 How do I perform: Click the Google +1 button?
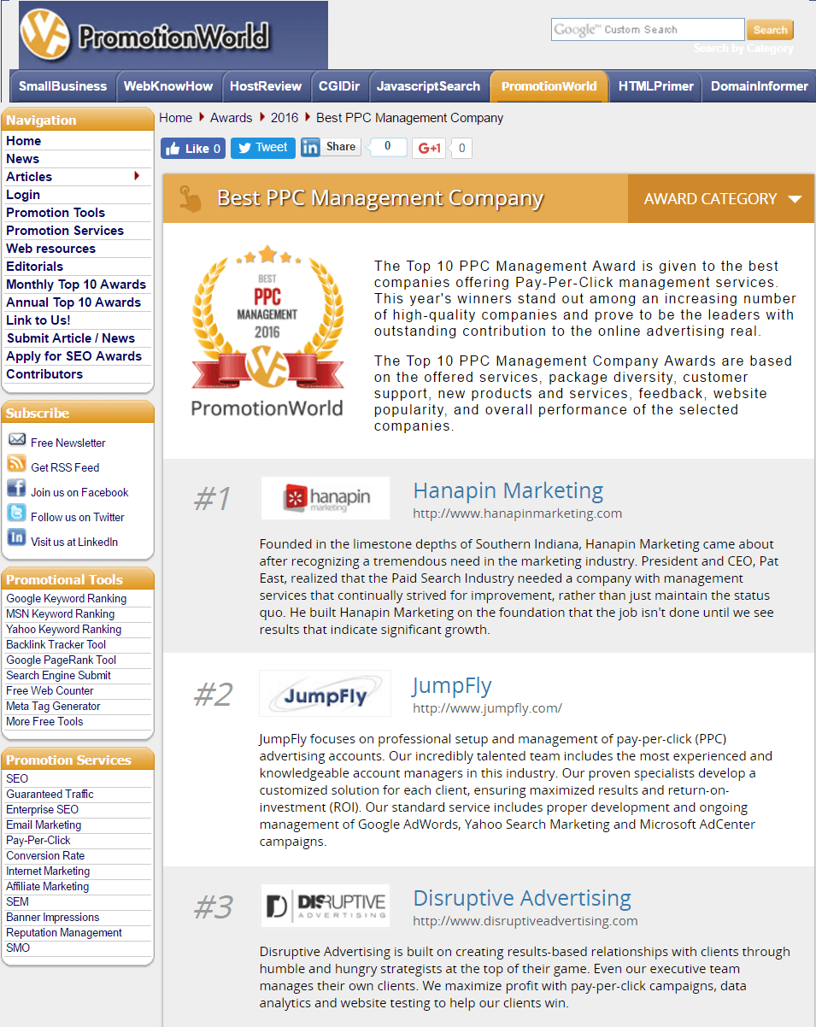pyautogui.click(x=429, y=149)
